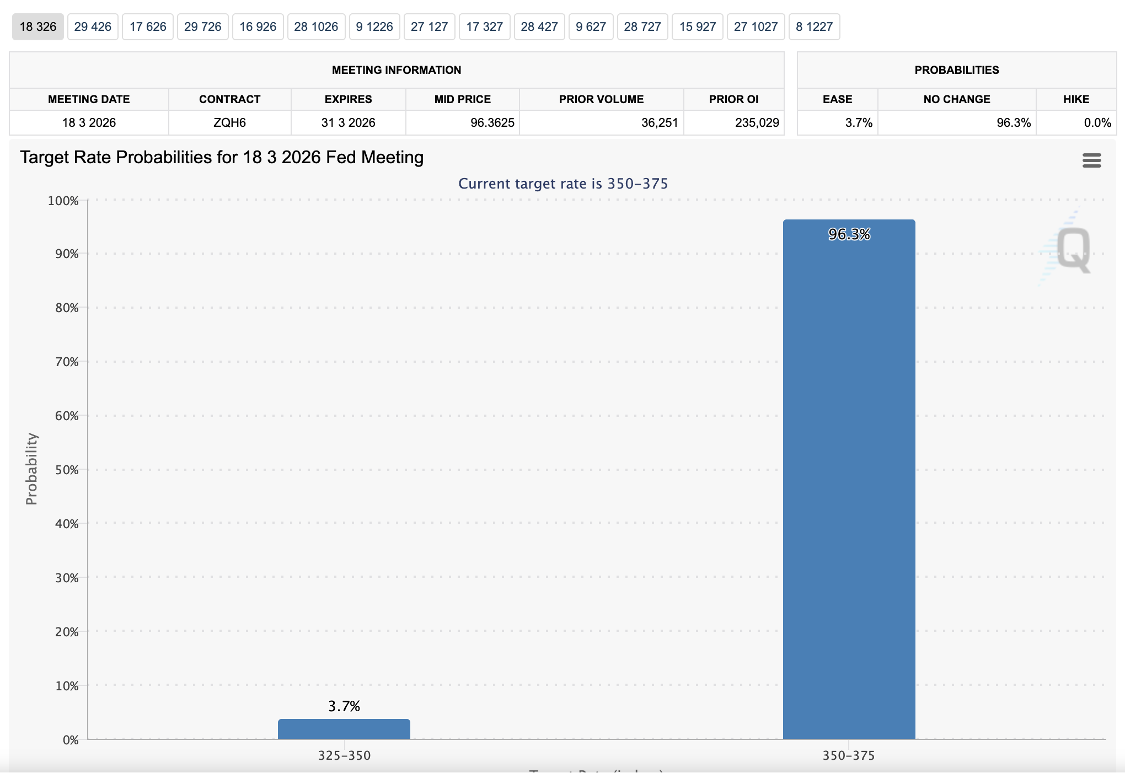Choose the 9 1226 meeting tab
Screen dimensions: 1125x773
(374, 27)
